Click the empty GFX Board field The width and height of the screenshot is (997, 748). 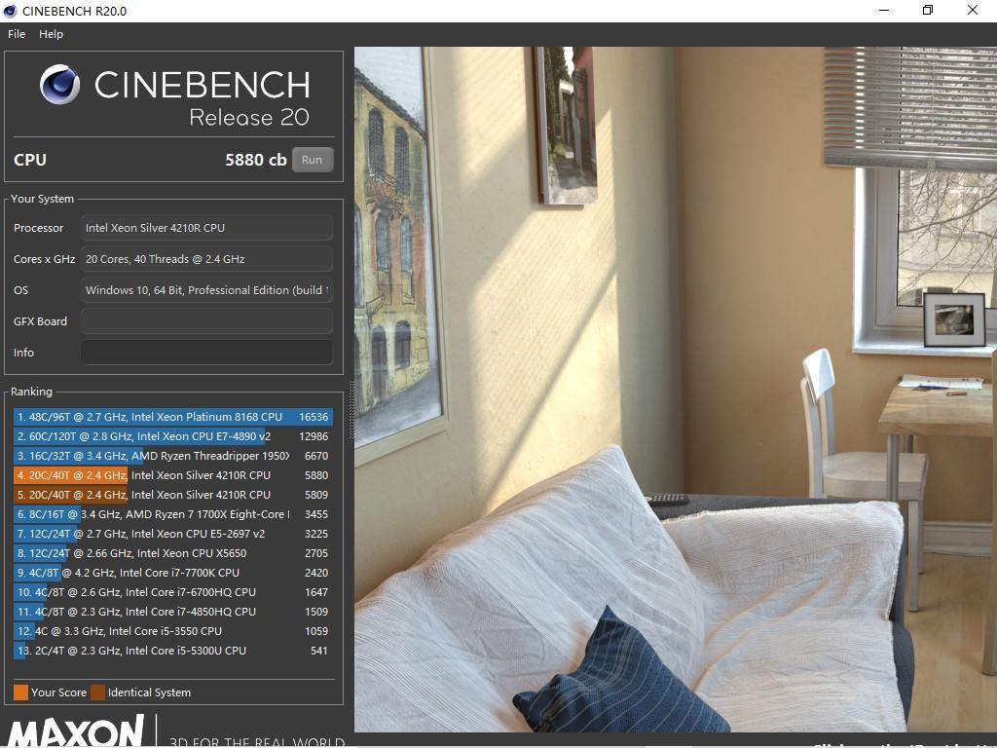coord(206,321)
